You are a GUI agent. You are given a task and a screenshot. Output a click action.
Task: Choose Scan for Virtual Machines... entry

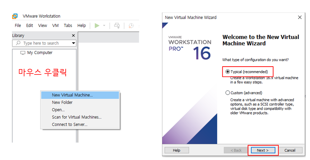point(80,117)
